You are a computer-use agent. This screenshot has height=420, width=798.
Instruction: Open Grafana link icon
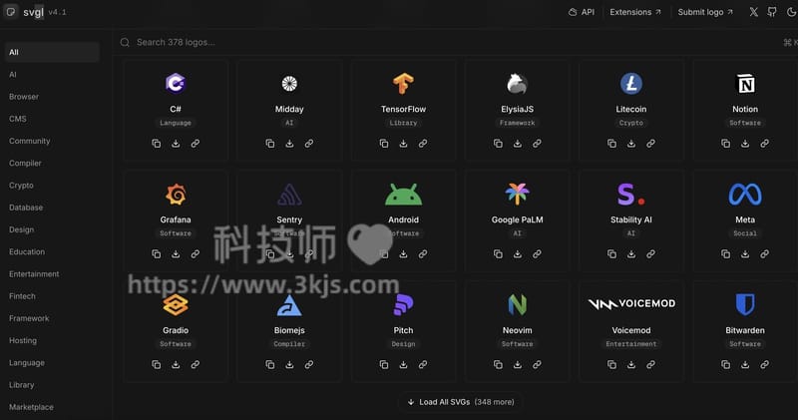pos(195,254)
